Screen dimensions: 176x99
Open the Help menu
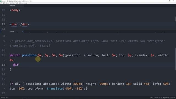point(26,3)
